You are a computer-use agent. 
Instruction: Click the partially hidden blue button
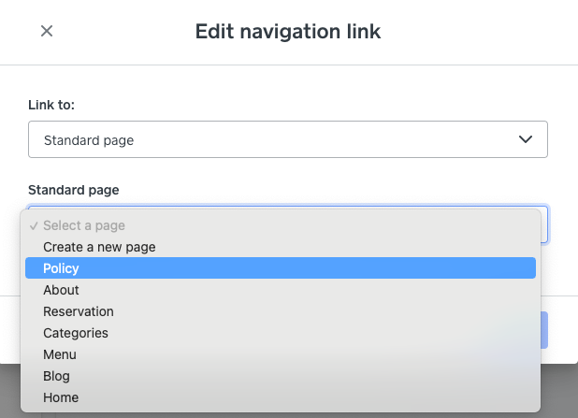coord(544,330)
